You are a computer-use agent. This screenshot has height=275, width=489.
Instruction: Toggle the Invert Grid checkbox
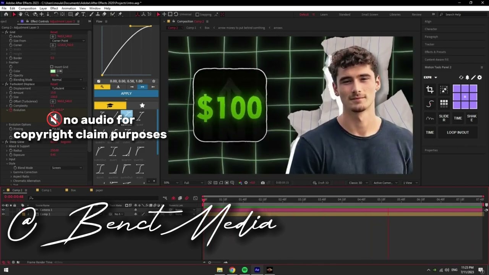tap(52, 67)
